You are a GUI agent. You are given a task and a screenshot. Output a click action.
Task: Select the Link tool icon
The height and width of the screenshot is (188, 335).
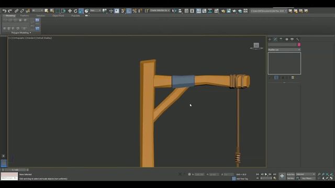pyautogui.click(x=16, y=10)
